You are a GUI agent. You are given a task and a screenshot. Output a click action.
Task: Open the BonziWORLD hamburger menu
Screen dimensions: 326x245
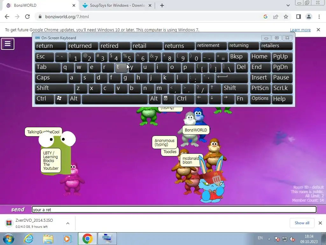8,44
